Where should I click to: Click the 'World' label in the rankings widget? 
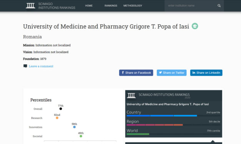point(132,131)
